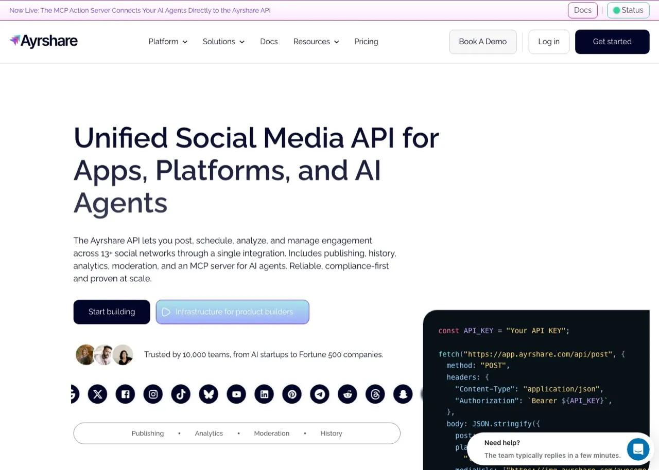Click the Facebook social icon
Image resolution: width=659 pixels, height=470 pixels.
pyautogui.click(x=125, y=394)
